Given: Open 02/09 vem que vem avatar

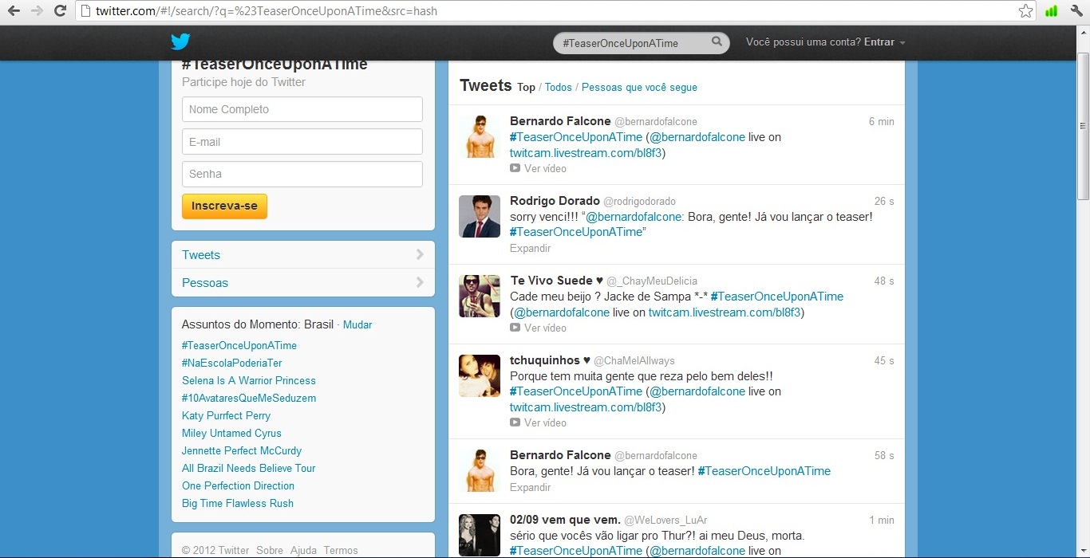Looking at the screenshot, I should coord(480,535).
